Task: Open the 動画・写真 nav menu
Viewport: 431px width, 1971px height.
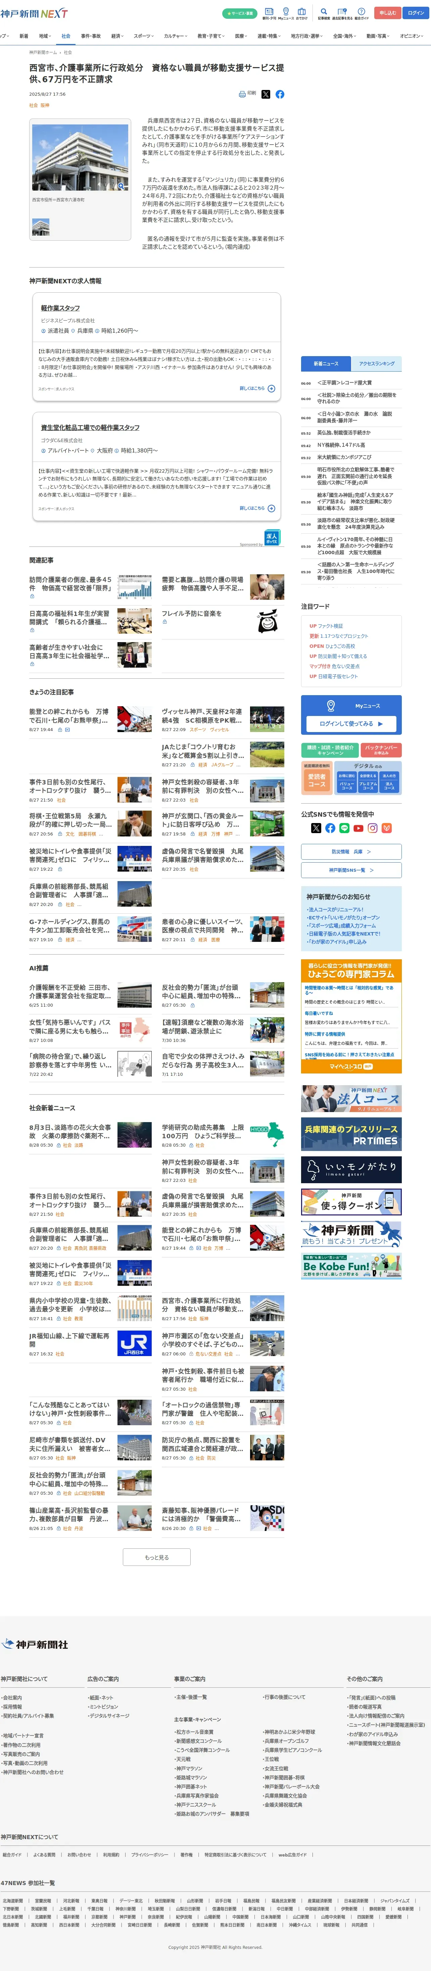Action: point(378,36)
